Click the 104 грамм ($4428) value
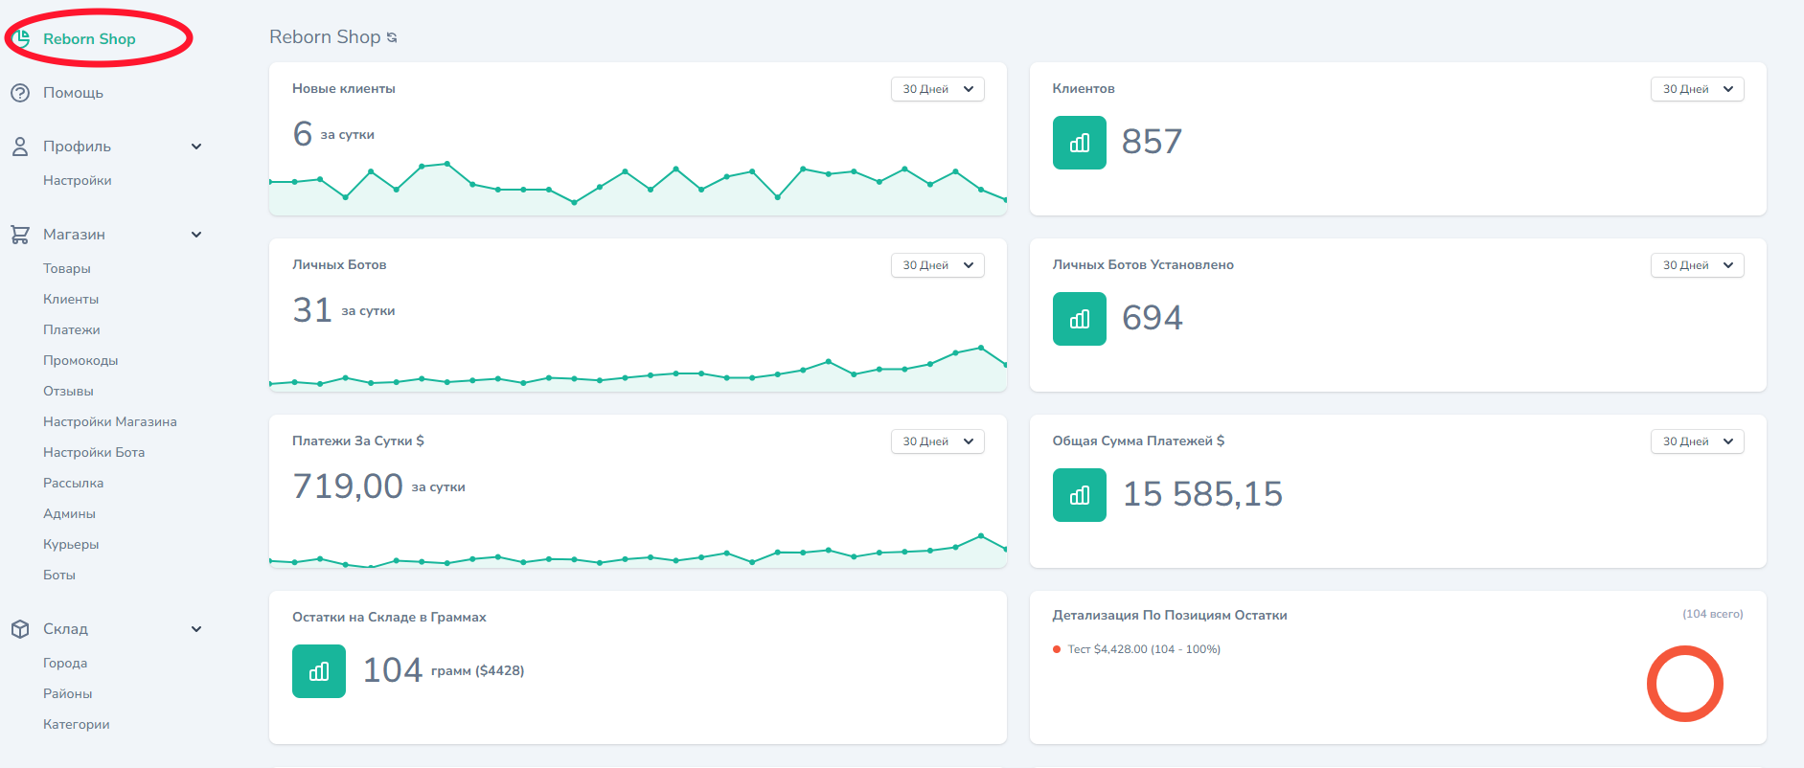This screenshot has height=768, width=1804. (444, 670)
